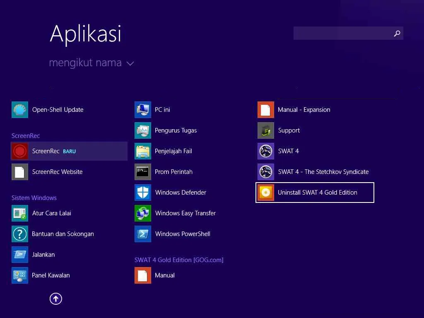The height and width of the screenshot is (318, 424).
Task: Select the Sistem Windows group header
Action: 34,198
